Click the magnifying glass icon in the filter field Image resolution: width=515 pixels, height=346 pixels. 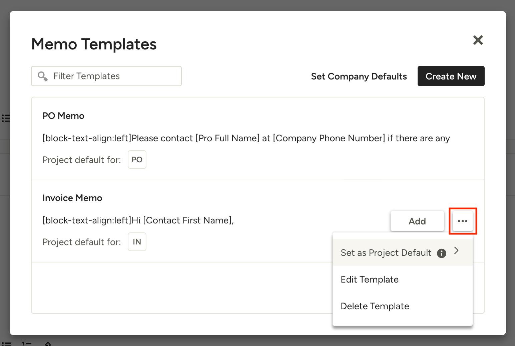pyautogui.click(x=42, y=76)
